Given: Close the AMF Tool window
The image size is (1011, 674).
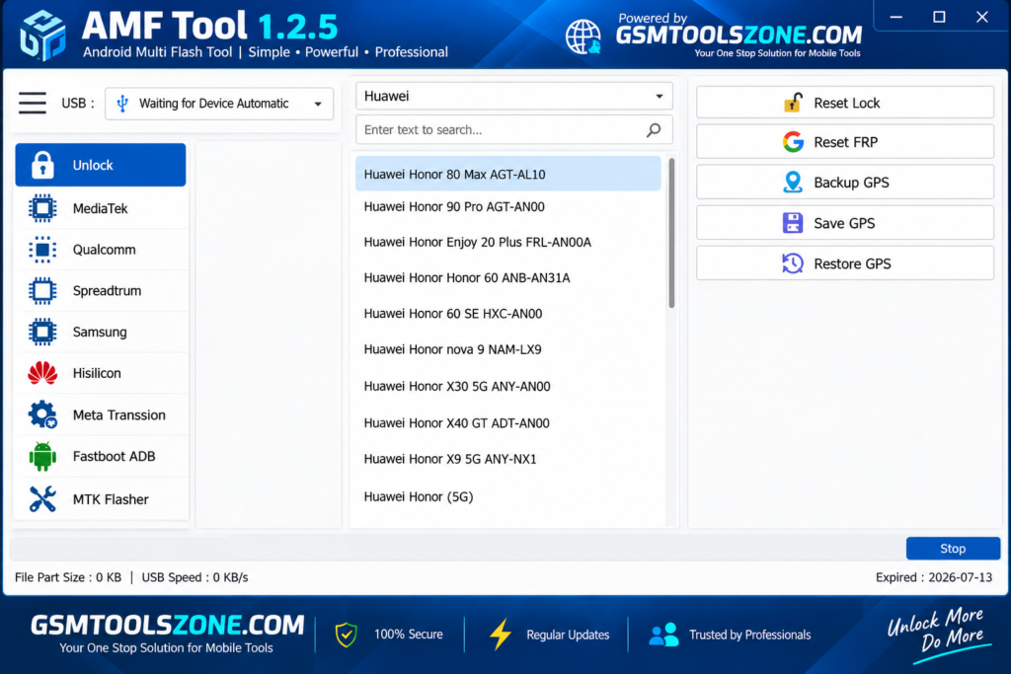Looking at the screenshot, I should pyautogui.click(x=982, y=17).
